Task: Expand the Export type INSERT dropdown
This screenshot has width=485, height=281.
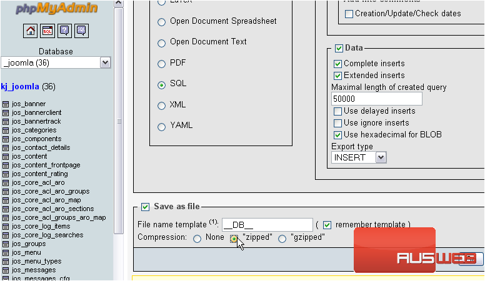Action: [x=381, y=158]
